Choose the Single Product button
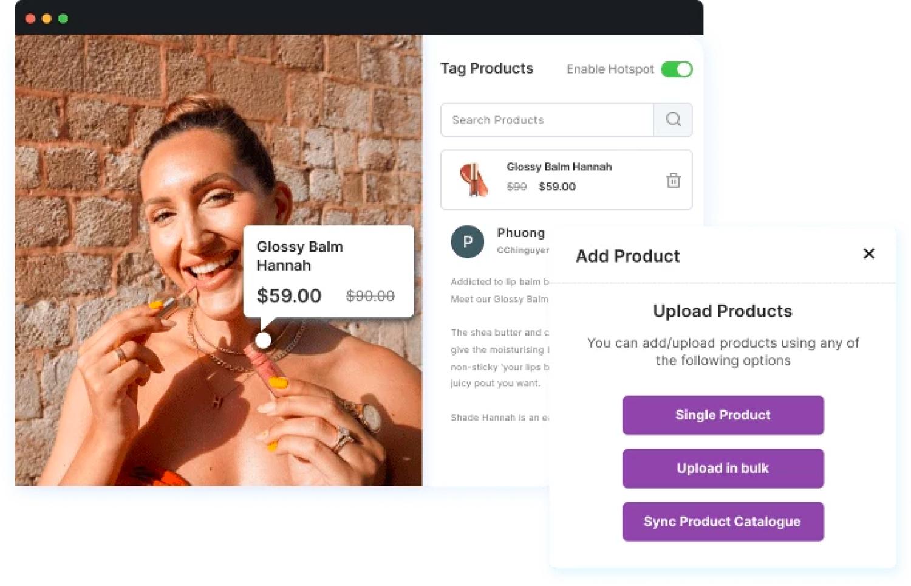The height and width of the screenshot is (586, 911). pyautogui.click(x=723, y=415)
